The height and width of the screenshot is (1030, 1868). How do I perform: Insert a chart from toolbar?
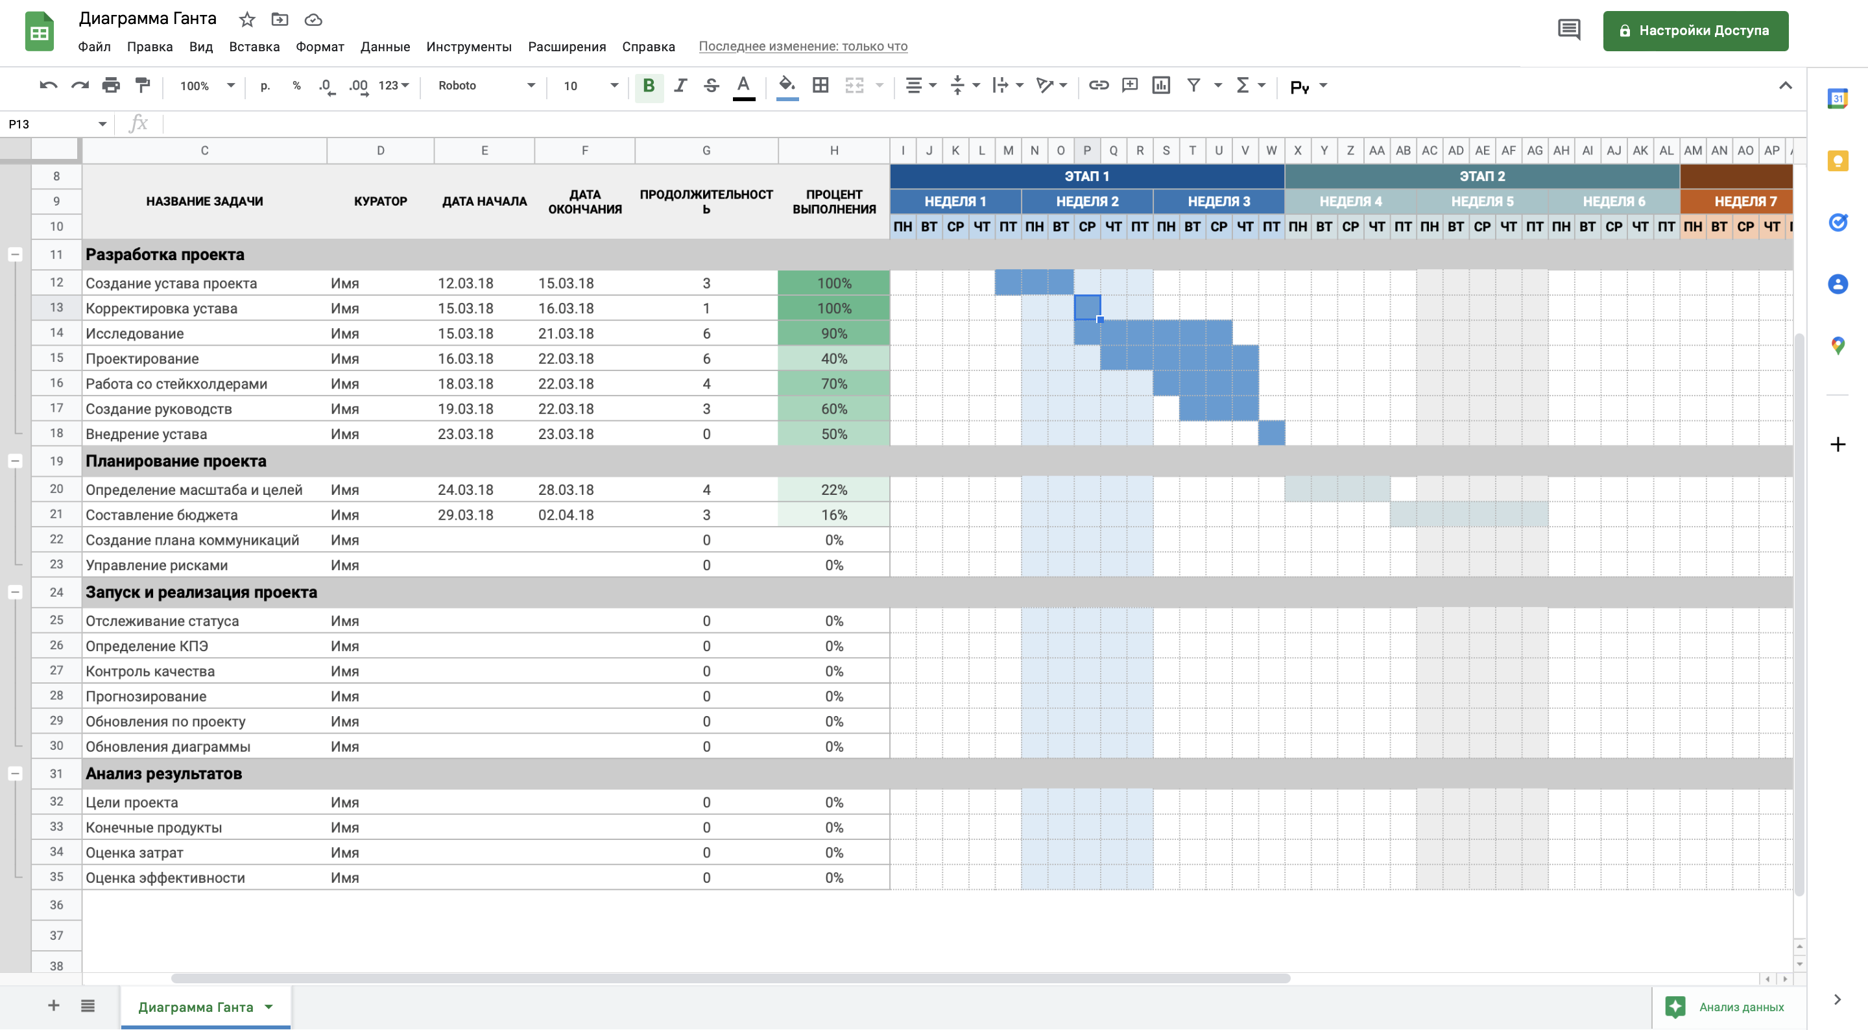click(x=1161, y=86)
